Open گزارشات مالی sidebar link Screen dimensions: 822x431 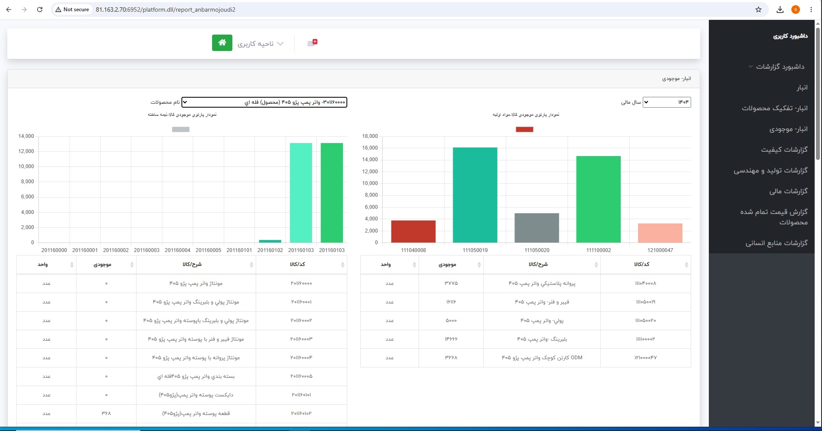(x=788, y=191)
